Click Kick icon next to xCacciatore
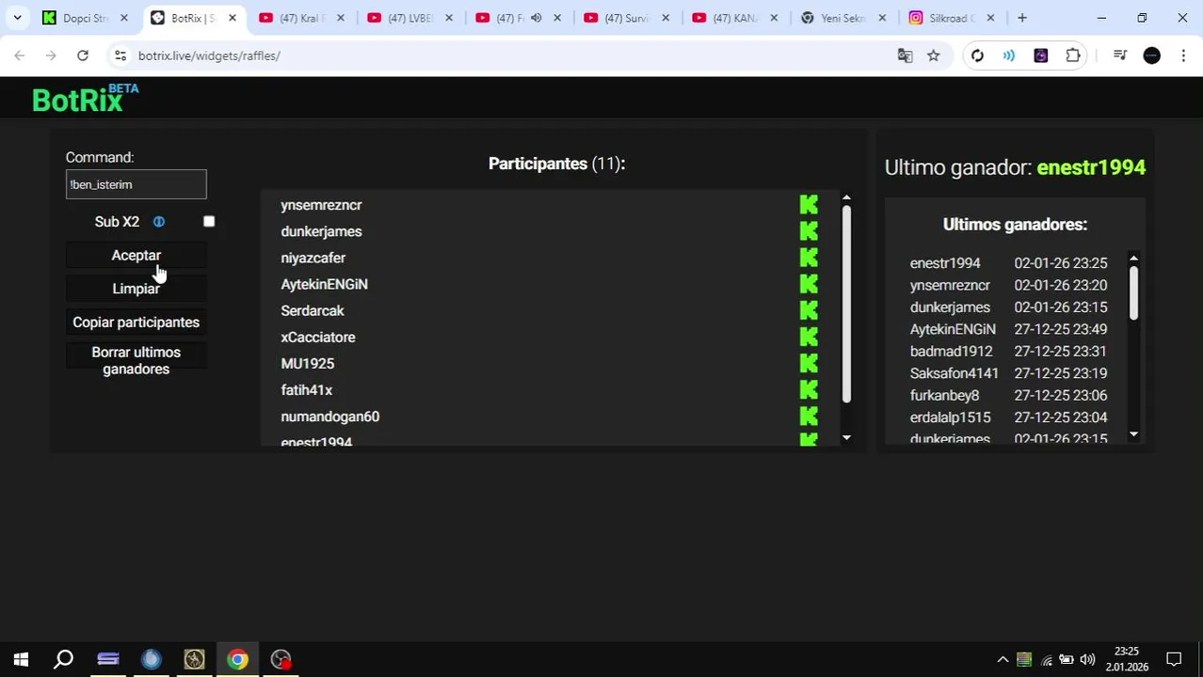Screen dimensions: 1203x677 pyautogui.click(x=809, y=337)
